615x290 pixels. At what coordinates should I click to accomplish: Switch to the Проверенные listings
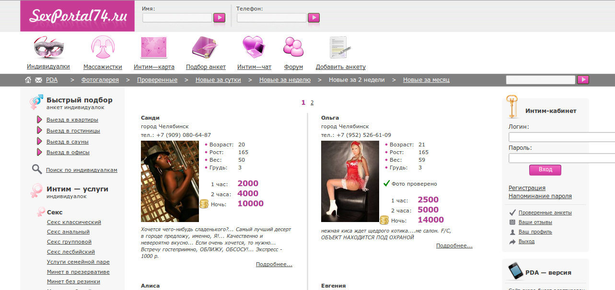157,80
